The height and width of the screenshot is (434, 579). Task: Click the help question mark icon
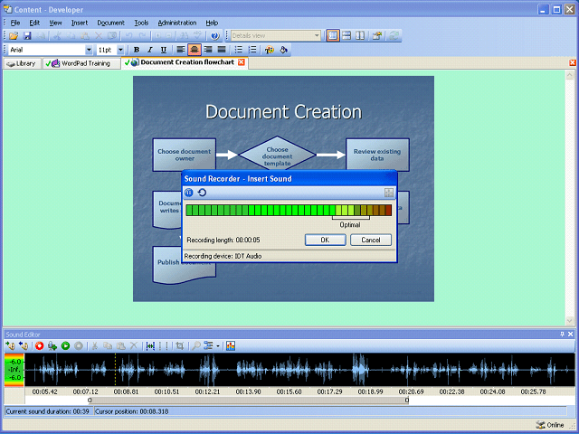[215, 35]
